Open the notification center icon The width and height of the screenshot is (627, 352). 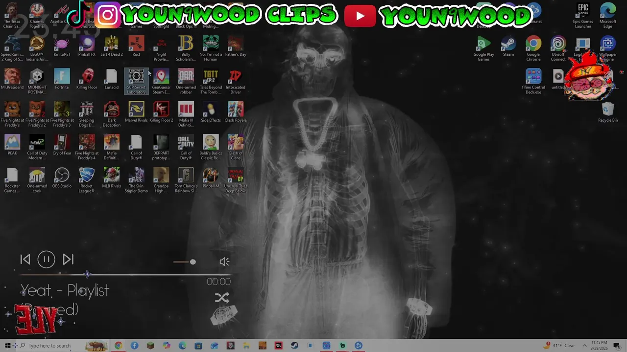(617, 346)
